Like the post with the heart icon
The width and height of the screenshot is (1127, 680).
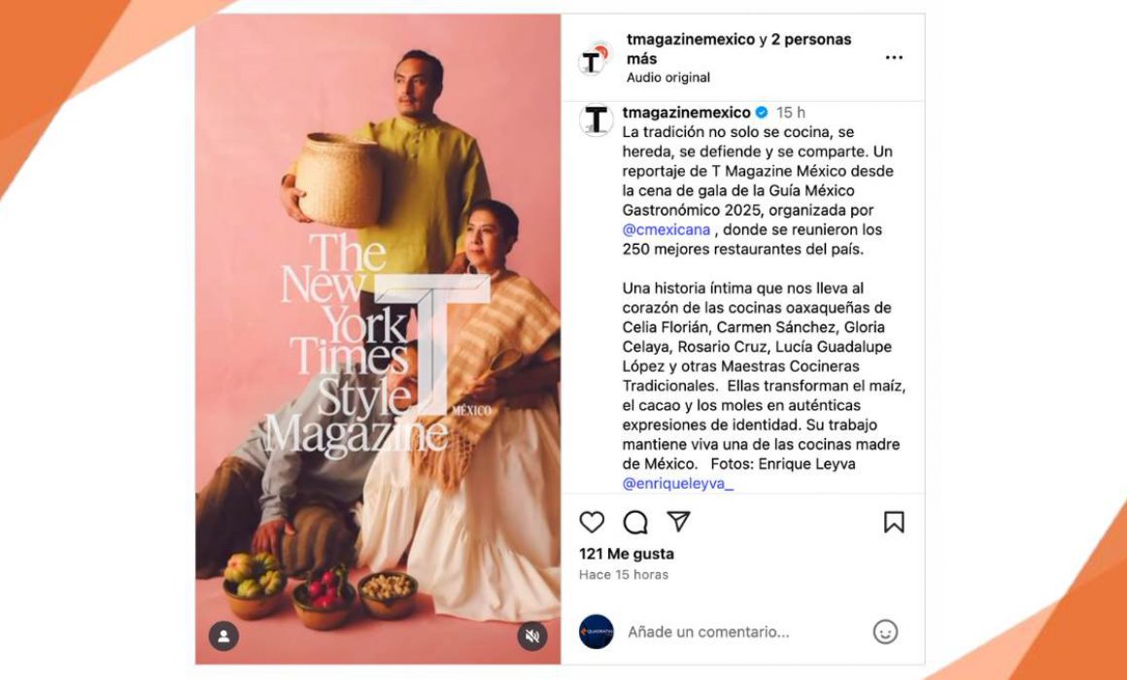coord(592,522)
